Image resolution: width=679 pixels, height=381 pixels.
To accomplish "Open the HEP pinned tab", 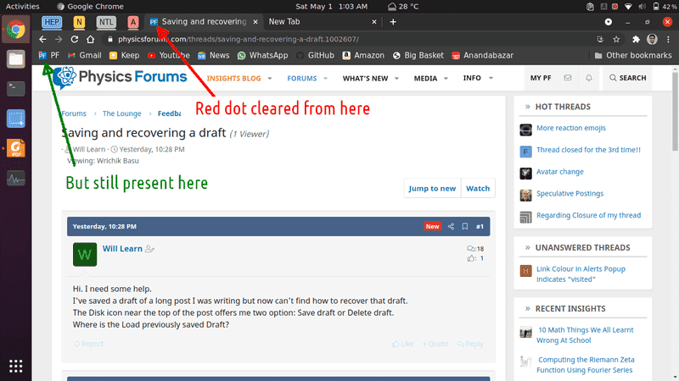I will point(52,22).
